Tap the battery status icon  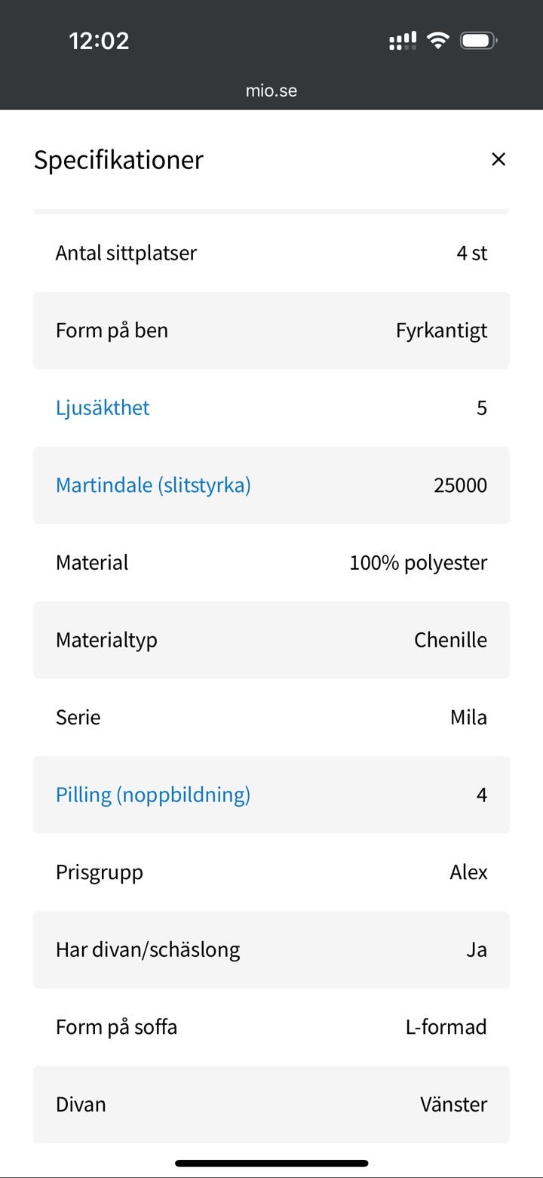[478, 41]
